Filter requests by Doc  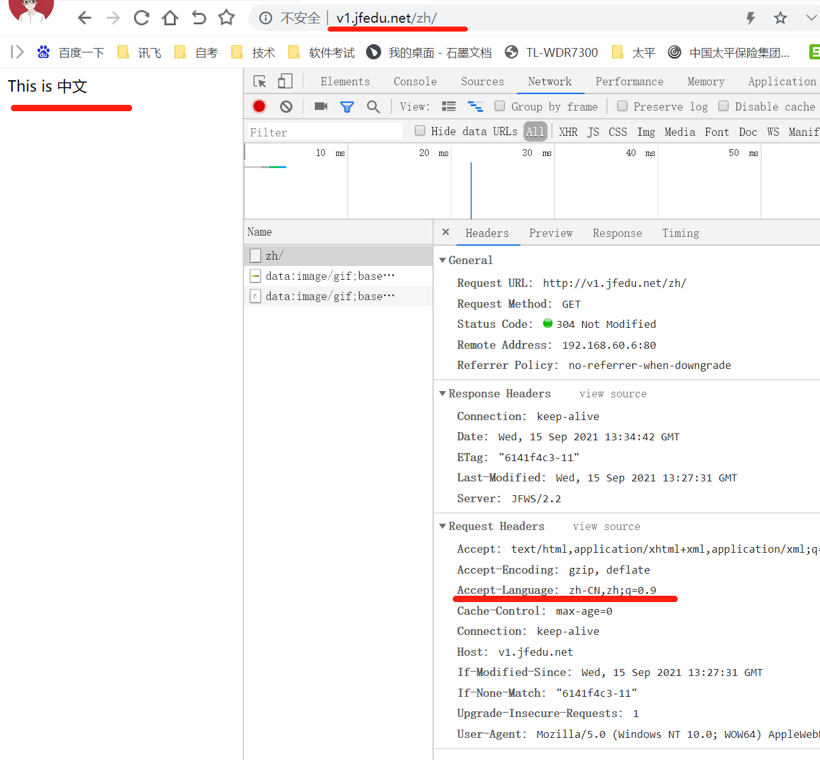pyautogui.click(x=748, y=132)
